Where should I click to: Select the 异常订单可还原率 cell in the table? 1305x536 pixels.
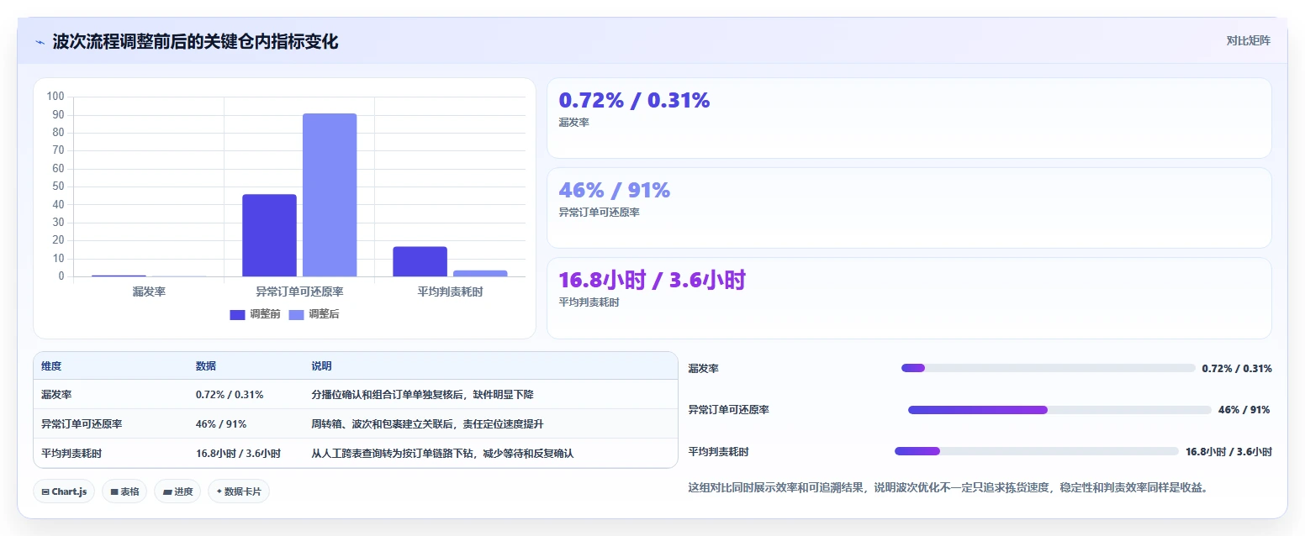(82, 424)
